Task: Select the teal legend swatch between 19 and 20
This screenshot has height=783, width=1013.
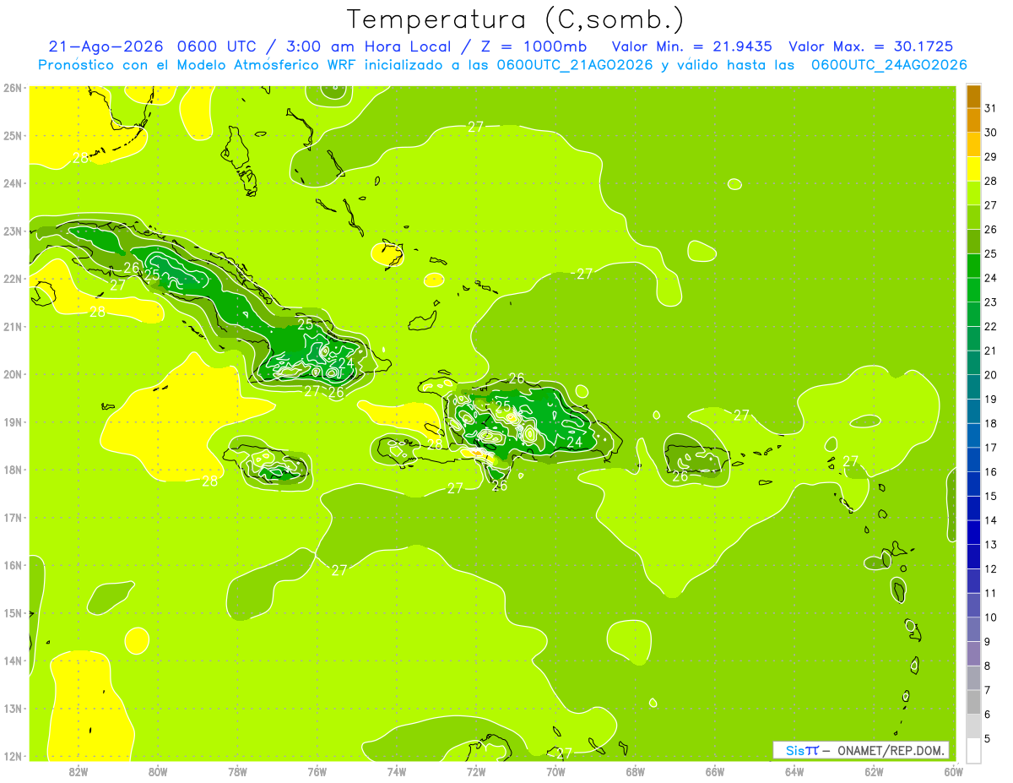Action: click(x=973, y=387)
